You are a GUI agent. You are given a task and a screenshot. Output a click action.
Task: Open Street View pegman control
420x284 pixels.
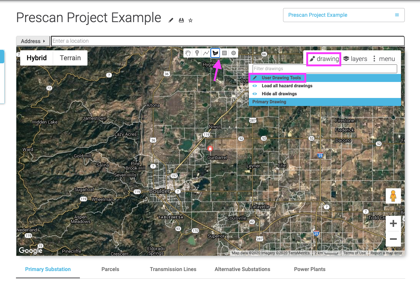(x=393, y=196)
